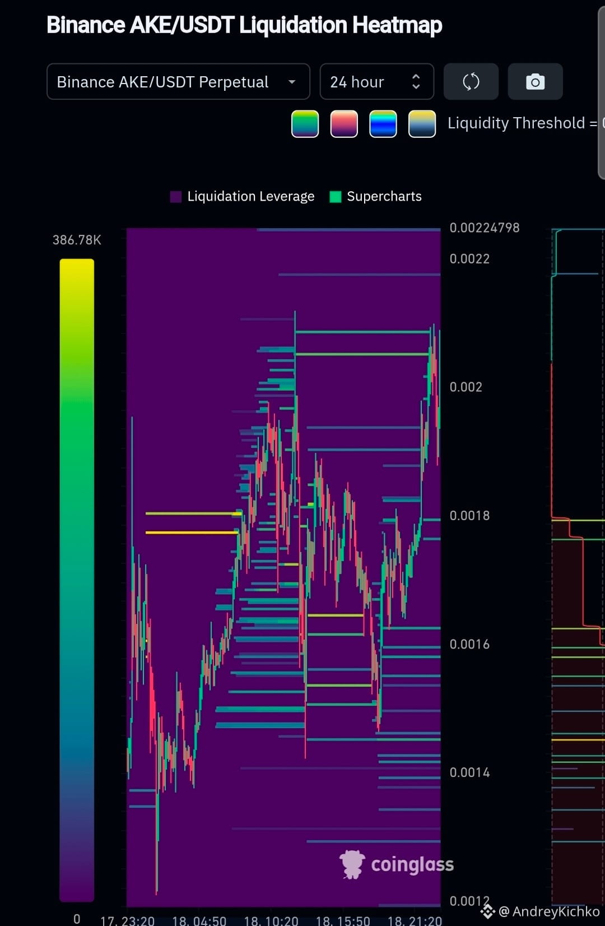The height and width of the screenshot is (926, 605).
Task: Click the 0.0016 price axis label
Action: pos(469,645)
